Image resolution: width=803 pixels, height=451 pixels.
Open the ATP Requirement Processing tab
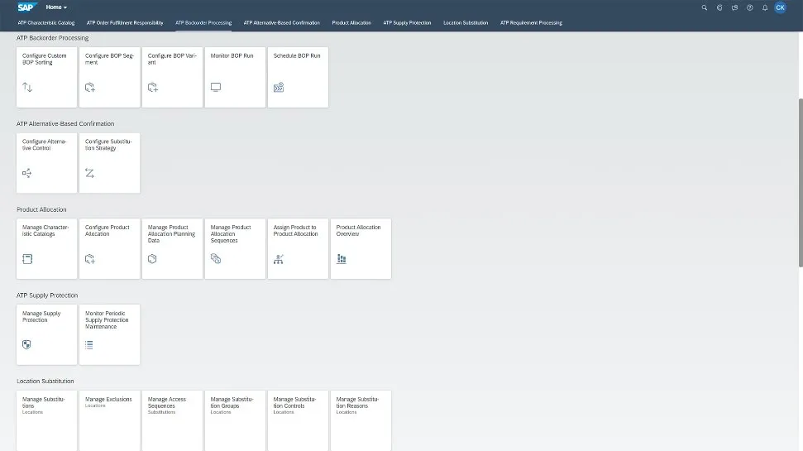coord(531,23)
